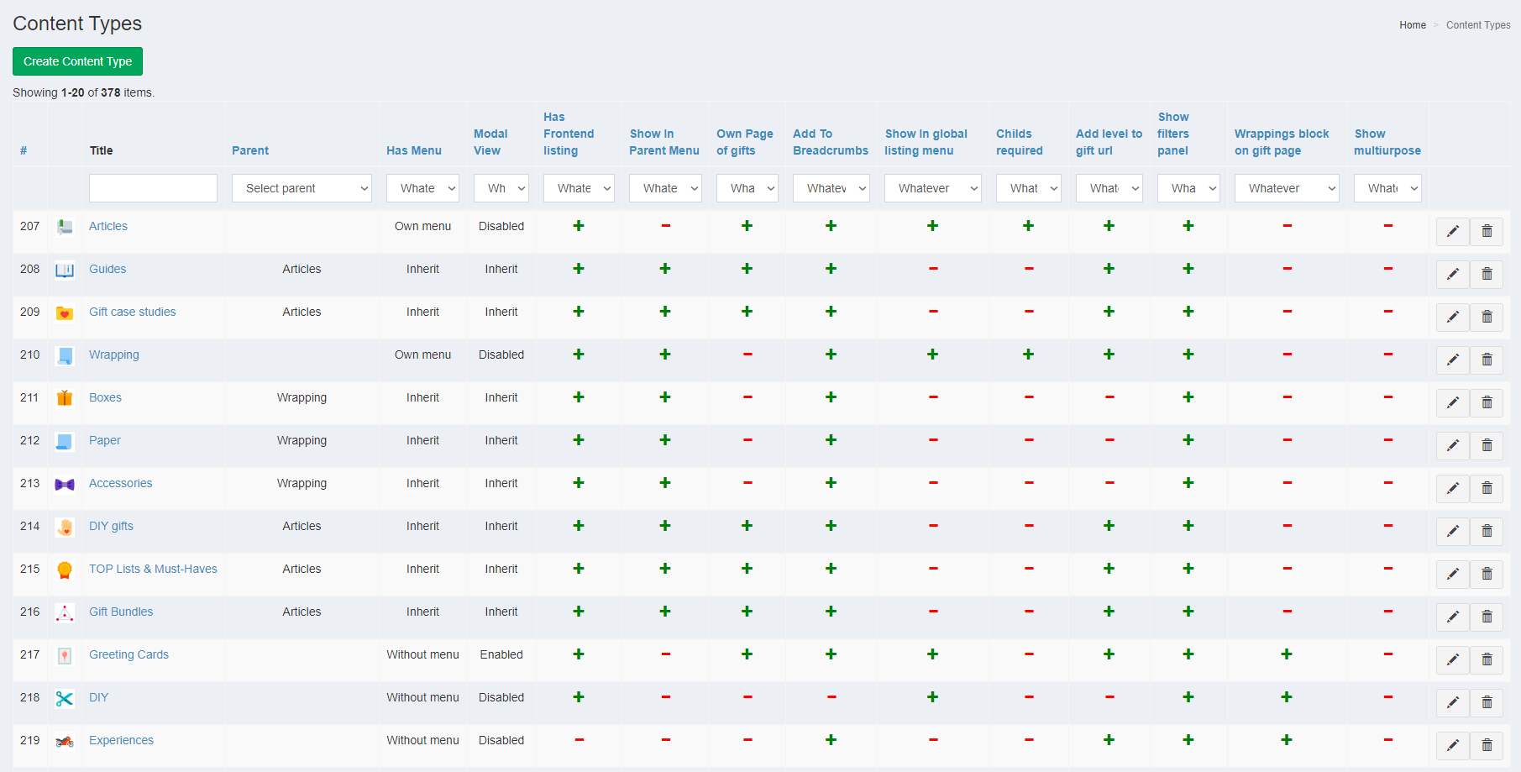Sort table by Title column header
The image size is (1521, 772).
tap(102, 150)
